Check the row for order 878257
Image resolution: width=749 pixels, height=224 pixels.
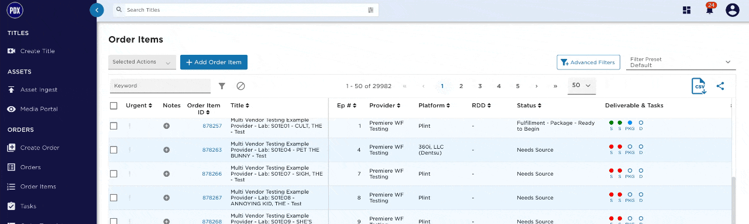[x=114, y=126]
